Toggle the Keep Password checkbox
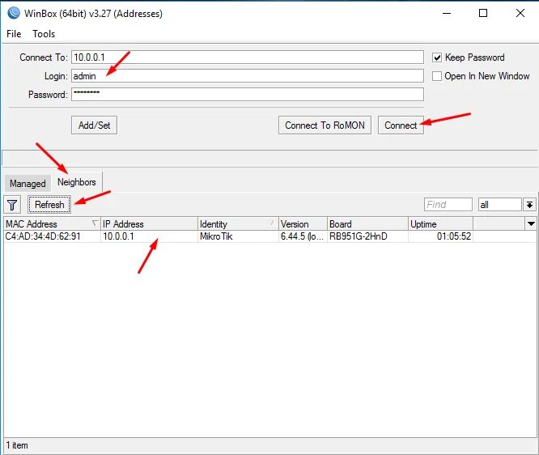This screenshot has width=539, height=455. tap(437, 57)
